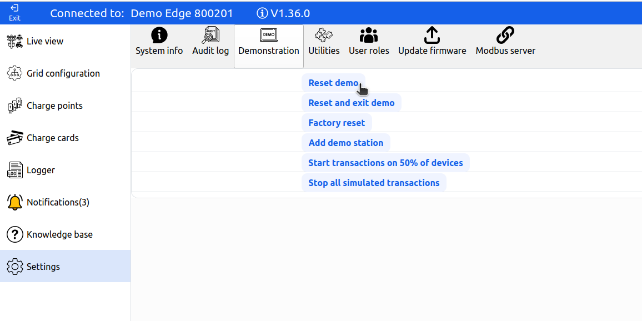This screenshot has width=642, height=321.
Task: Click the Knowledge base question mark icon
Action: tap(15, 234)
